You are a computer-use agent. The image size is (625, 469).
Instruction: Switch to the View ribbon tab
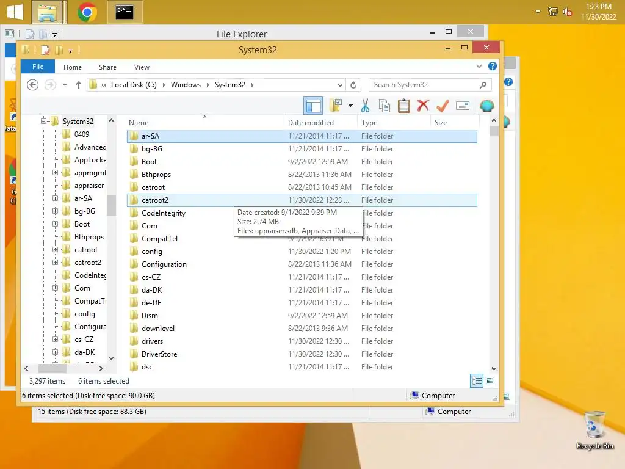142,67
